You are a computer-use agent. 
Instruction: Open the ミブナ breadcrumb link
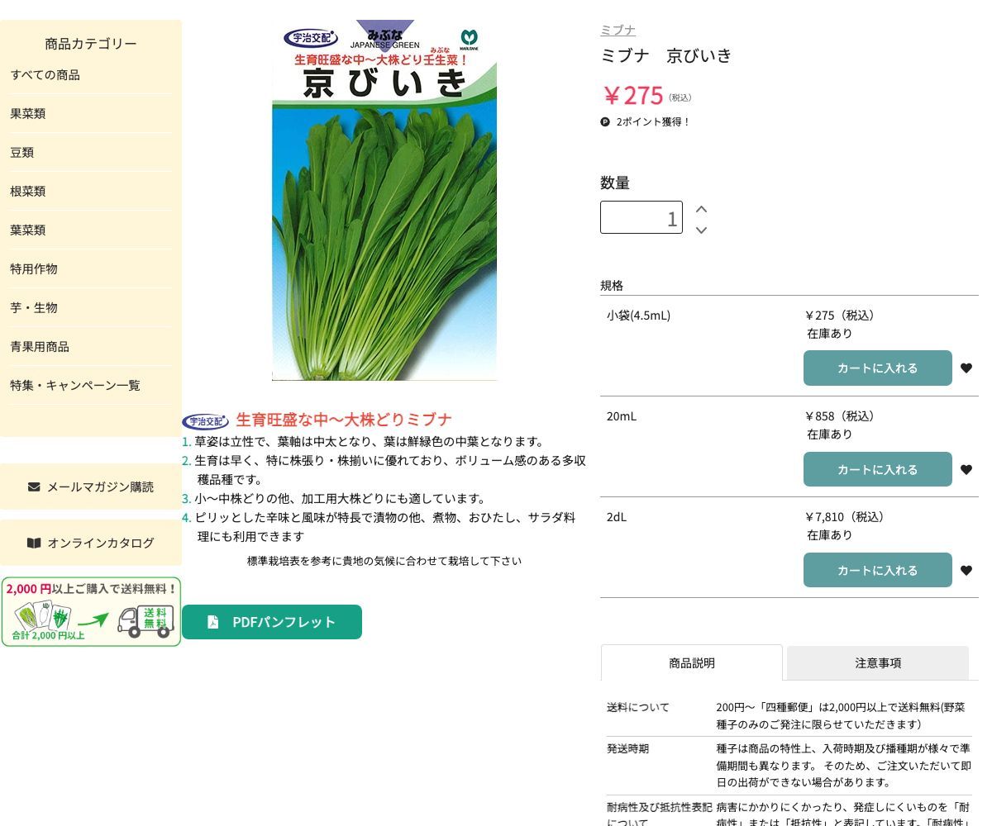618,30
